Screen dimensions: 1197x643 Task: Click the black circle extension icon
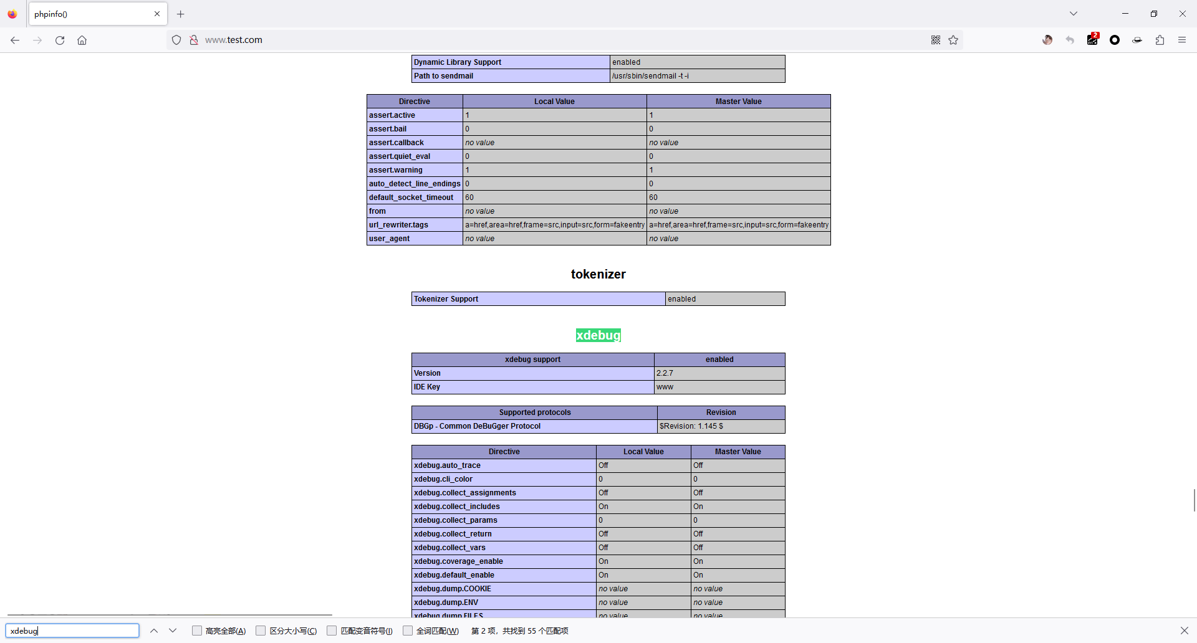tap(1115, 40)
